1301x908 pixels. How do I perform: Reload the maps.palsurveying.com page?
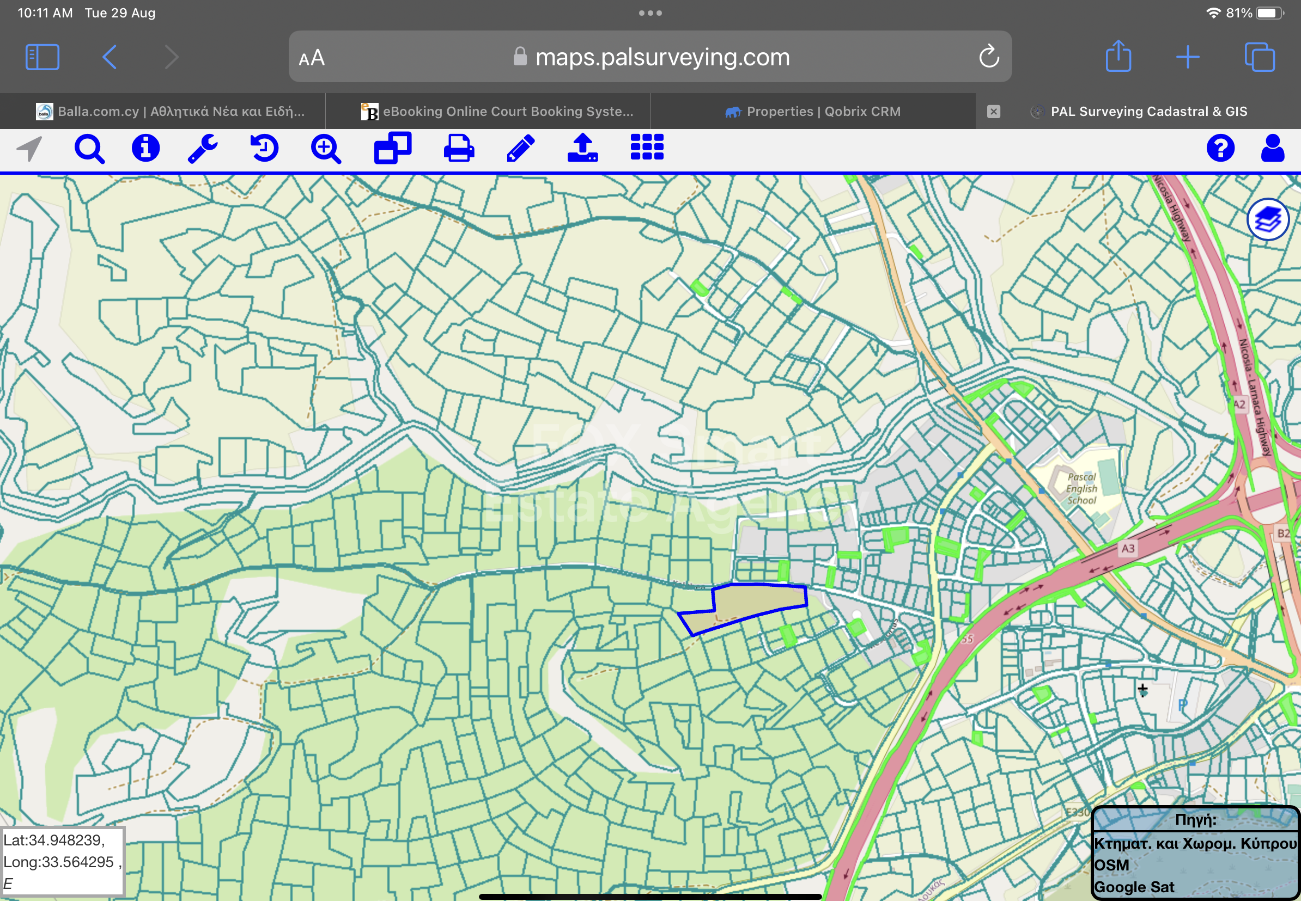(989, 57)
